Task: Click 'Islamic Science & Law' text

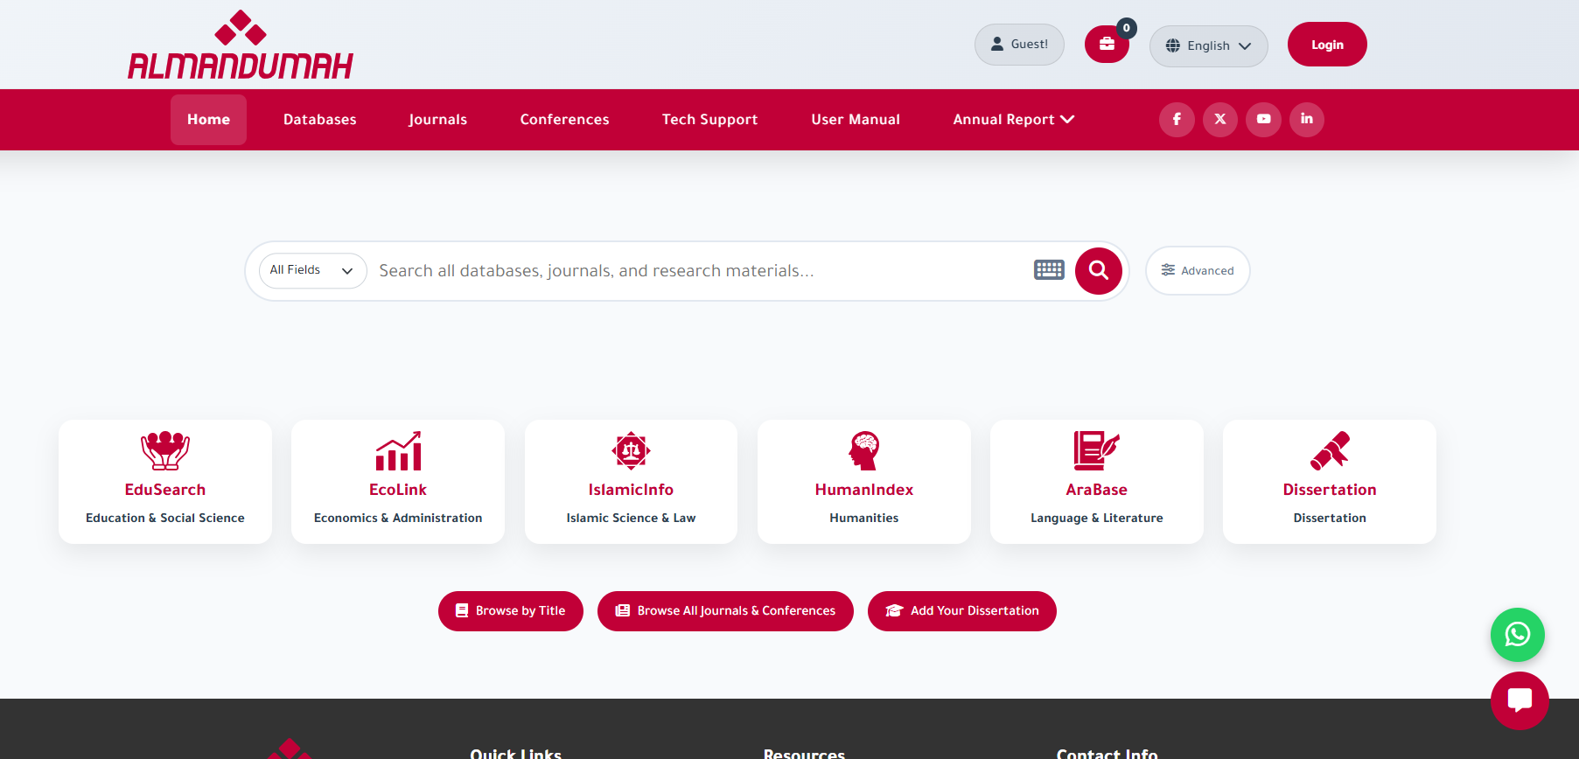Action: pos(631,518)
